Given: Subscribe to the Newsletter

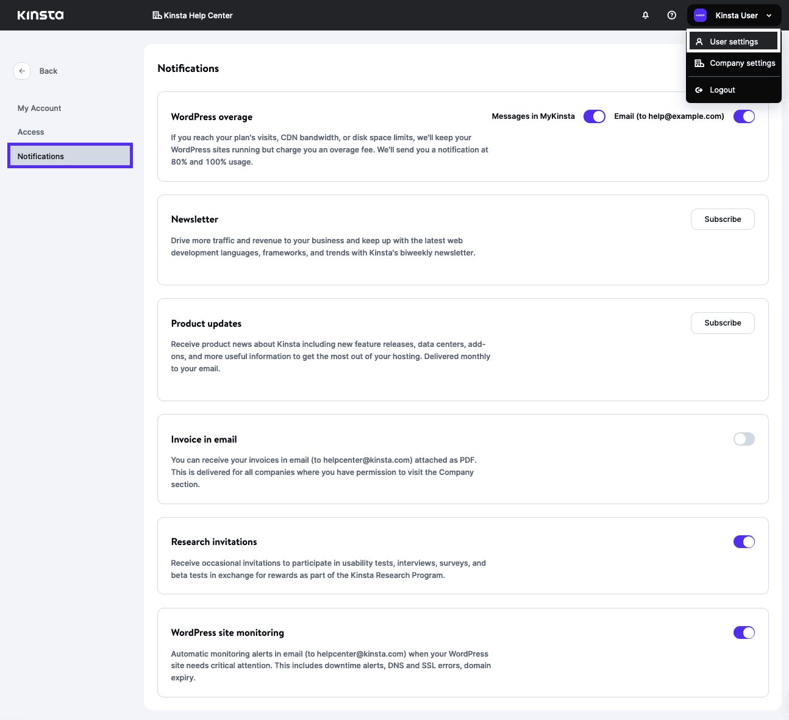Looking at the screenshot, I should [x=723, y=219].
